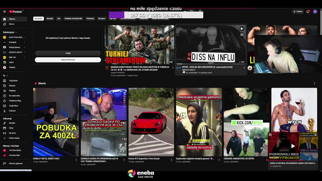Open CIEKAWA ANEGDOTKA OD NITRA short title
Image resolution: width=322 pixels, height=181 pixels.
coord(239,159)
